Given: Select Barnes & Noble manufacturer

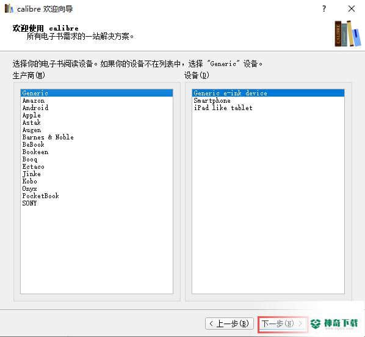Looking at the screenshot, I should tap(96, 137).
